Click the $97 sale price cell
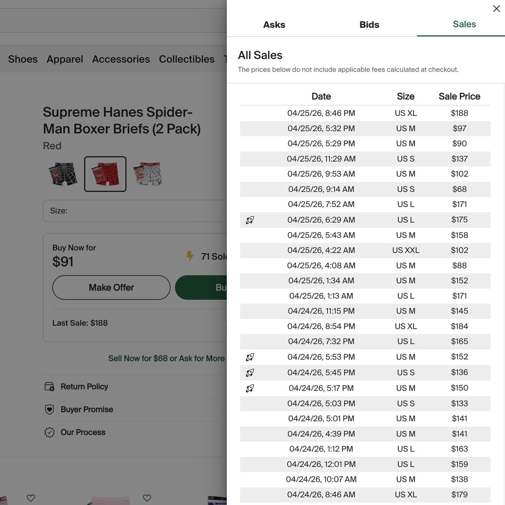The height and width of the screenshot is (505, 505). click(x=460, y=128)
